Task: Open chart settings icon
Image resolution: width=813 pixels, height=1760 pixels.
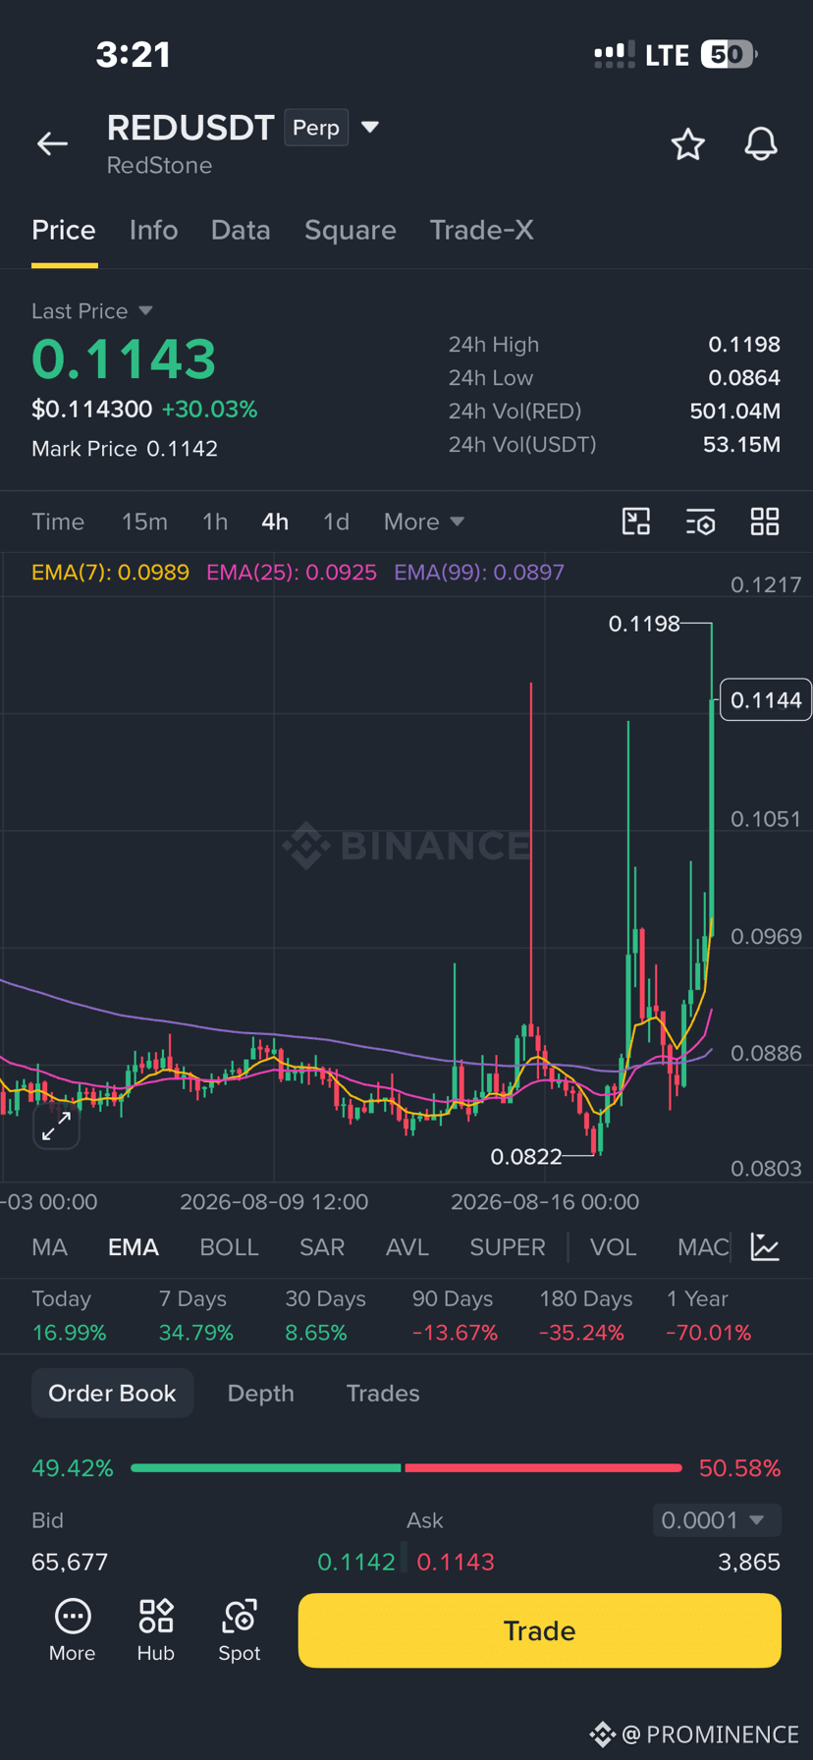Action: coord(700,522)
